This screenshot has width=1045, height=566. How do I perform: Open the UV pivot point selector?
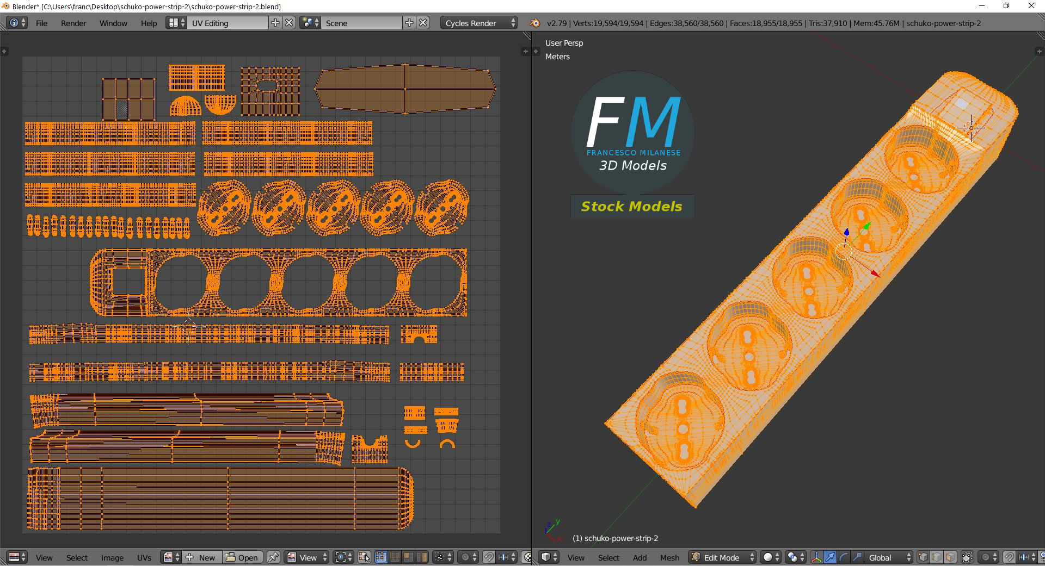click(343, 557)
